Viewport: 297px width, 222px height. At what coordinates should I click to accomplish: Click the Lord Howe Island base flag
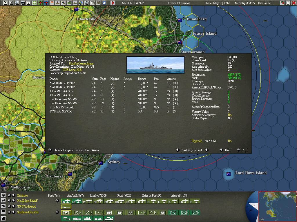[x=229, y=174]
